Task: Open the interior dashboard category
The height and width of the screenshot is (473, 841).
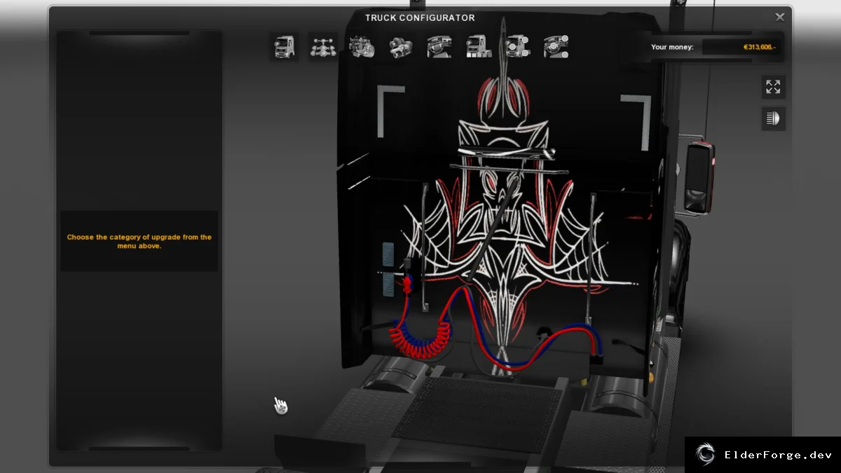Action: click(439, 47)
